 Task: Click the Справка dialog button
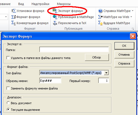pyautogui.click(x=124, y=63)
